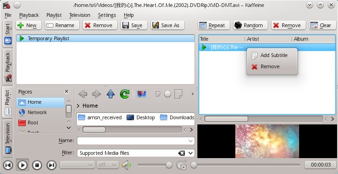The image size is (338, 174).
Task: Sort tracks by Album column header
Action: click(314, 39)
